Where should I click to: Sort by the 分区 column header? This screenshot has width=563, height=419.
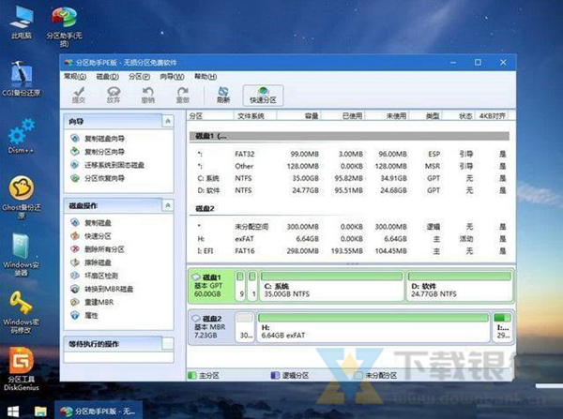click(x=210, y=116)
